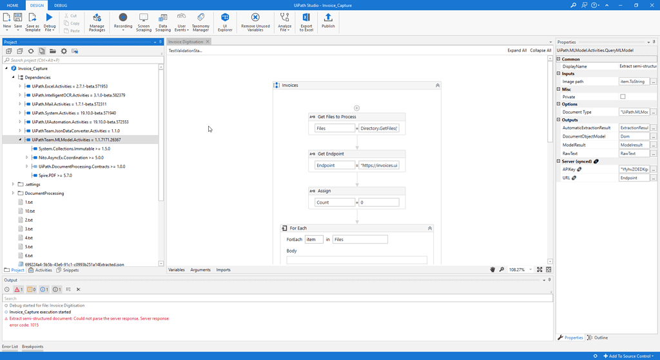Toggle the trace filter in Output

(57, 289)
